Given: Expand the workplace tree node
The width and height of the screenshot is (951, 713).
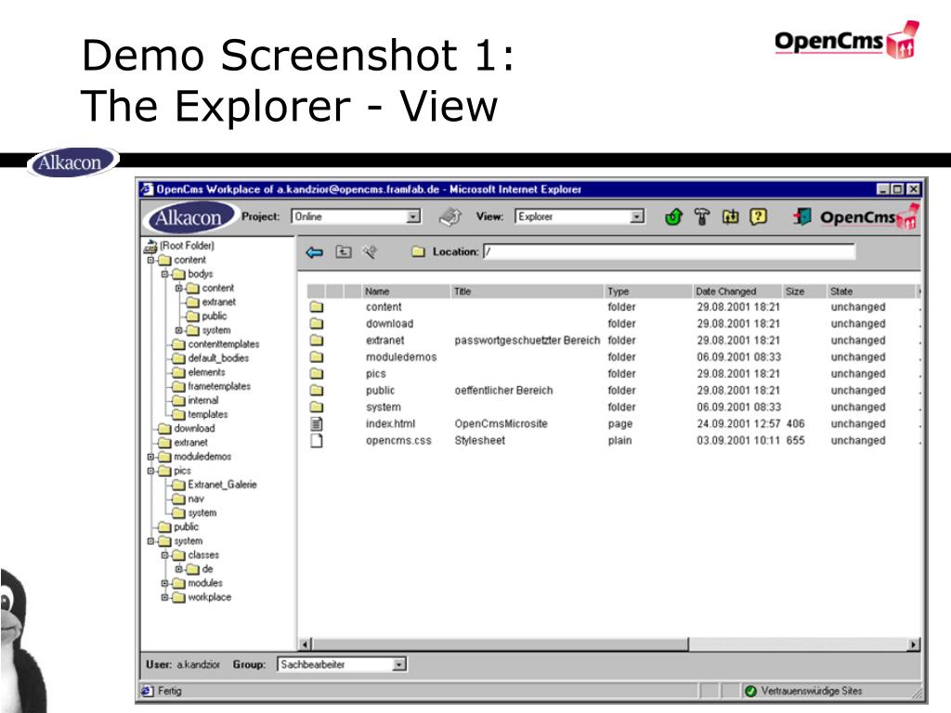Looking at the screenshot, I should click(x=164, y=597).
